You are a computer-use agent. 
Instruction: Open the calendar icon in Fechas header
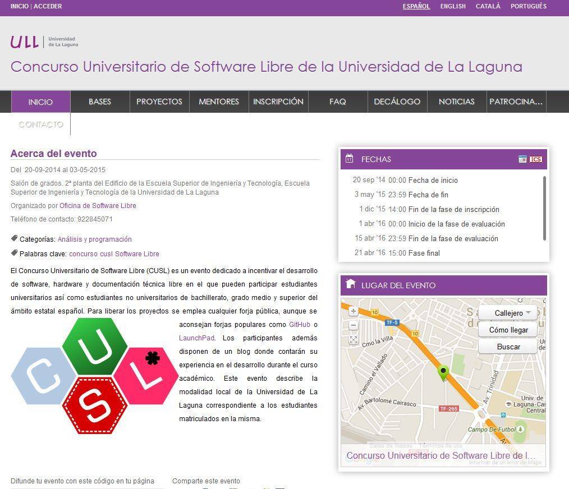pyautogui.click(x=522, y=159)
